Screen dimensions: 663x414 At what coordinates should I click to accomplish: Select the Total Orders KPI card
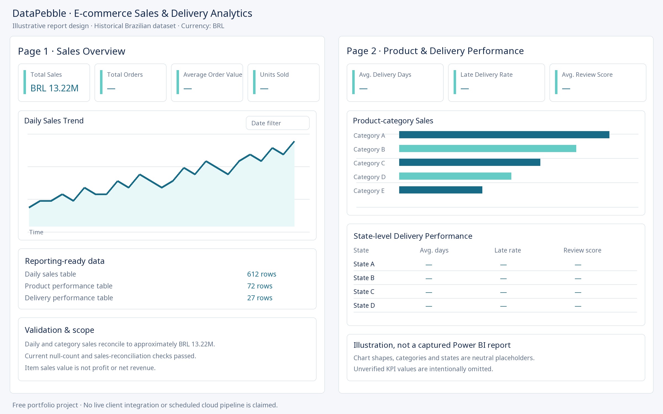pyautogui.click(x=130, y=83)
